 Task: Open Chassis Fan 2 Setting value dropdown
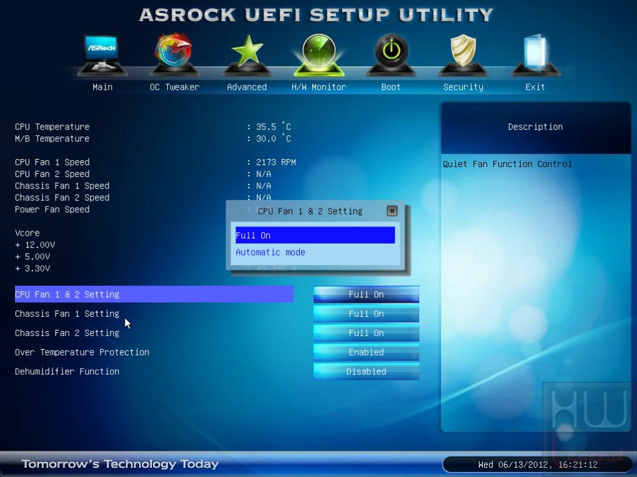[366, 333]
